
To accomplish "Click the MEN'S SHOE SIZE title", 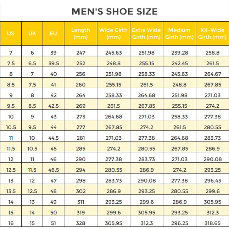I will tap(114, 11).
